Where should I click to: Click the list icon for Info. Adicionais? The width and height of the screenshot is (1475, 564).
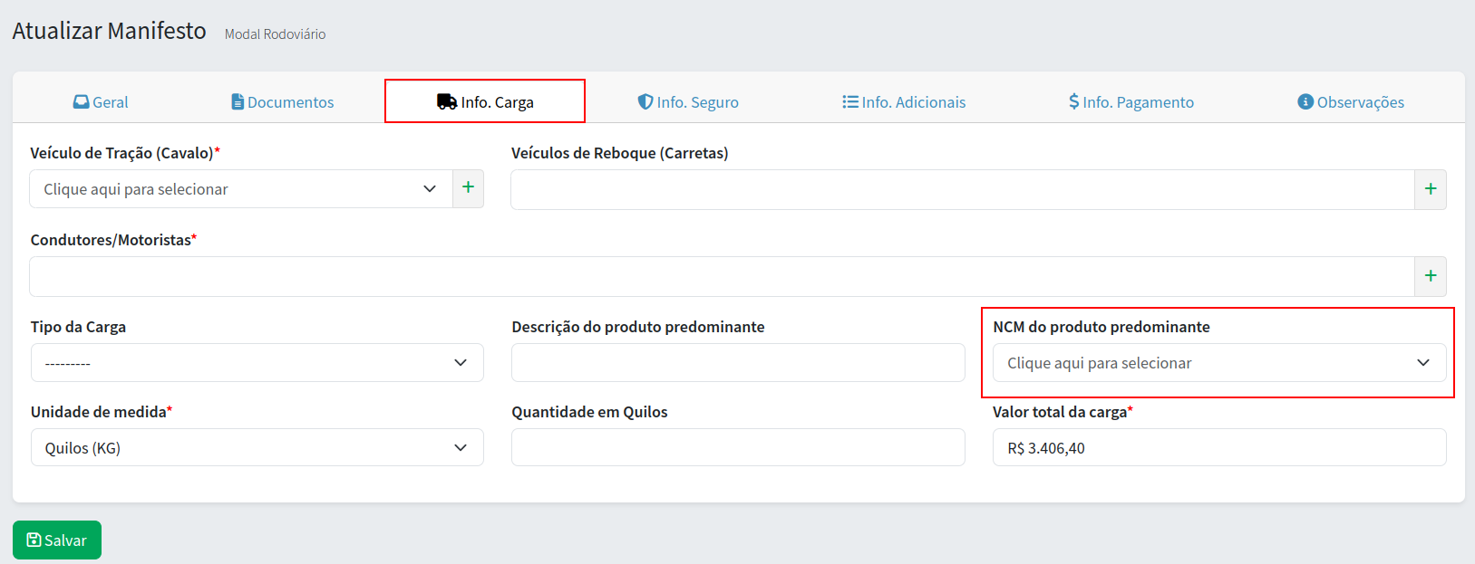850,102
